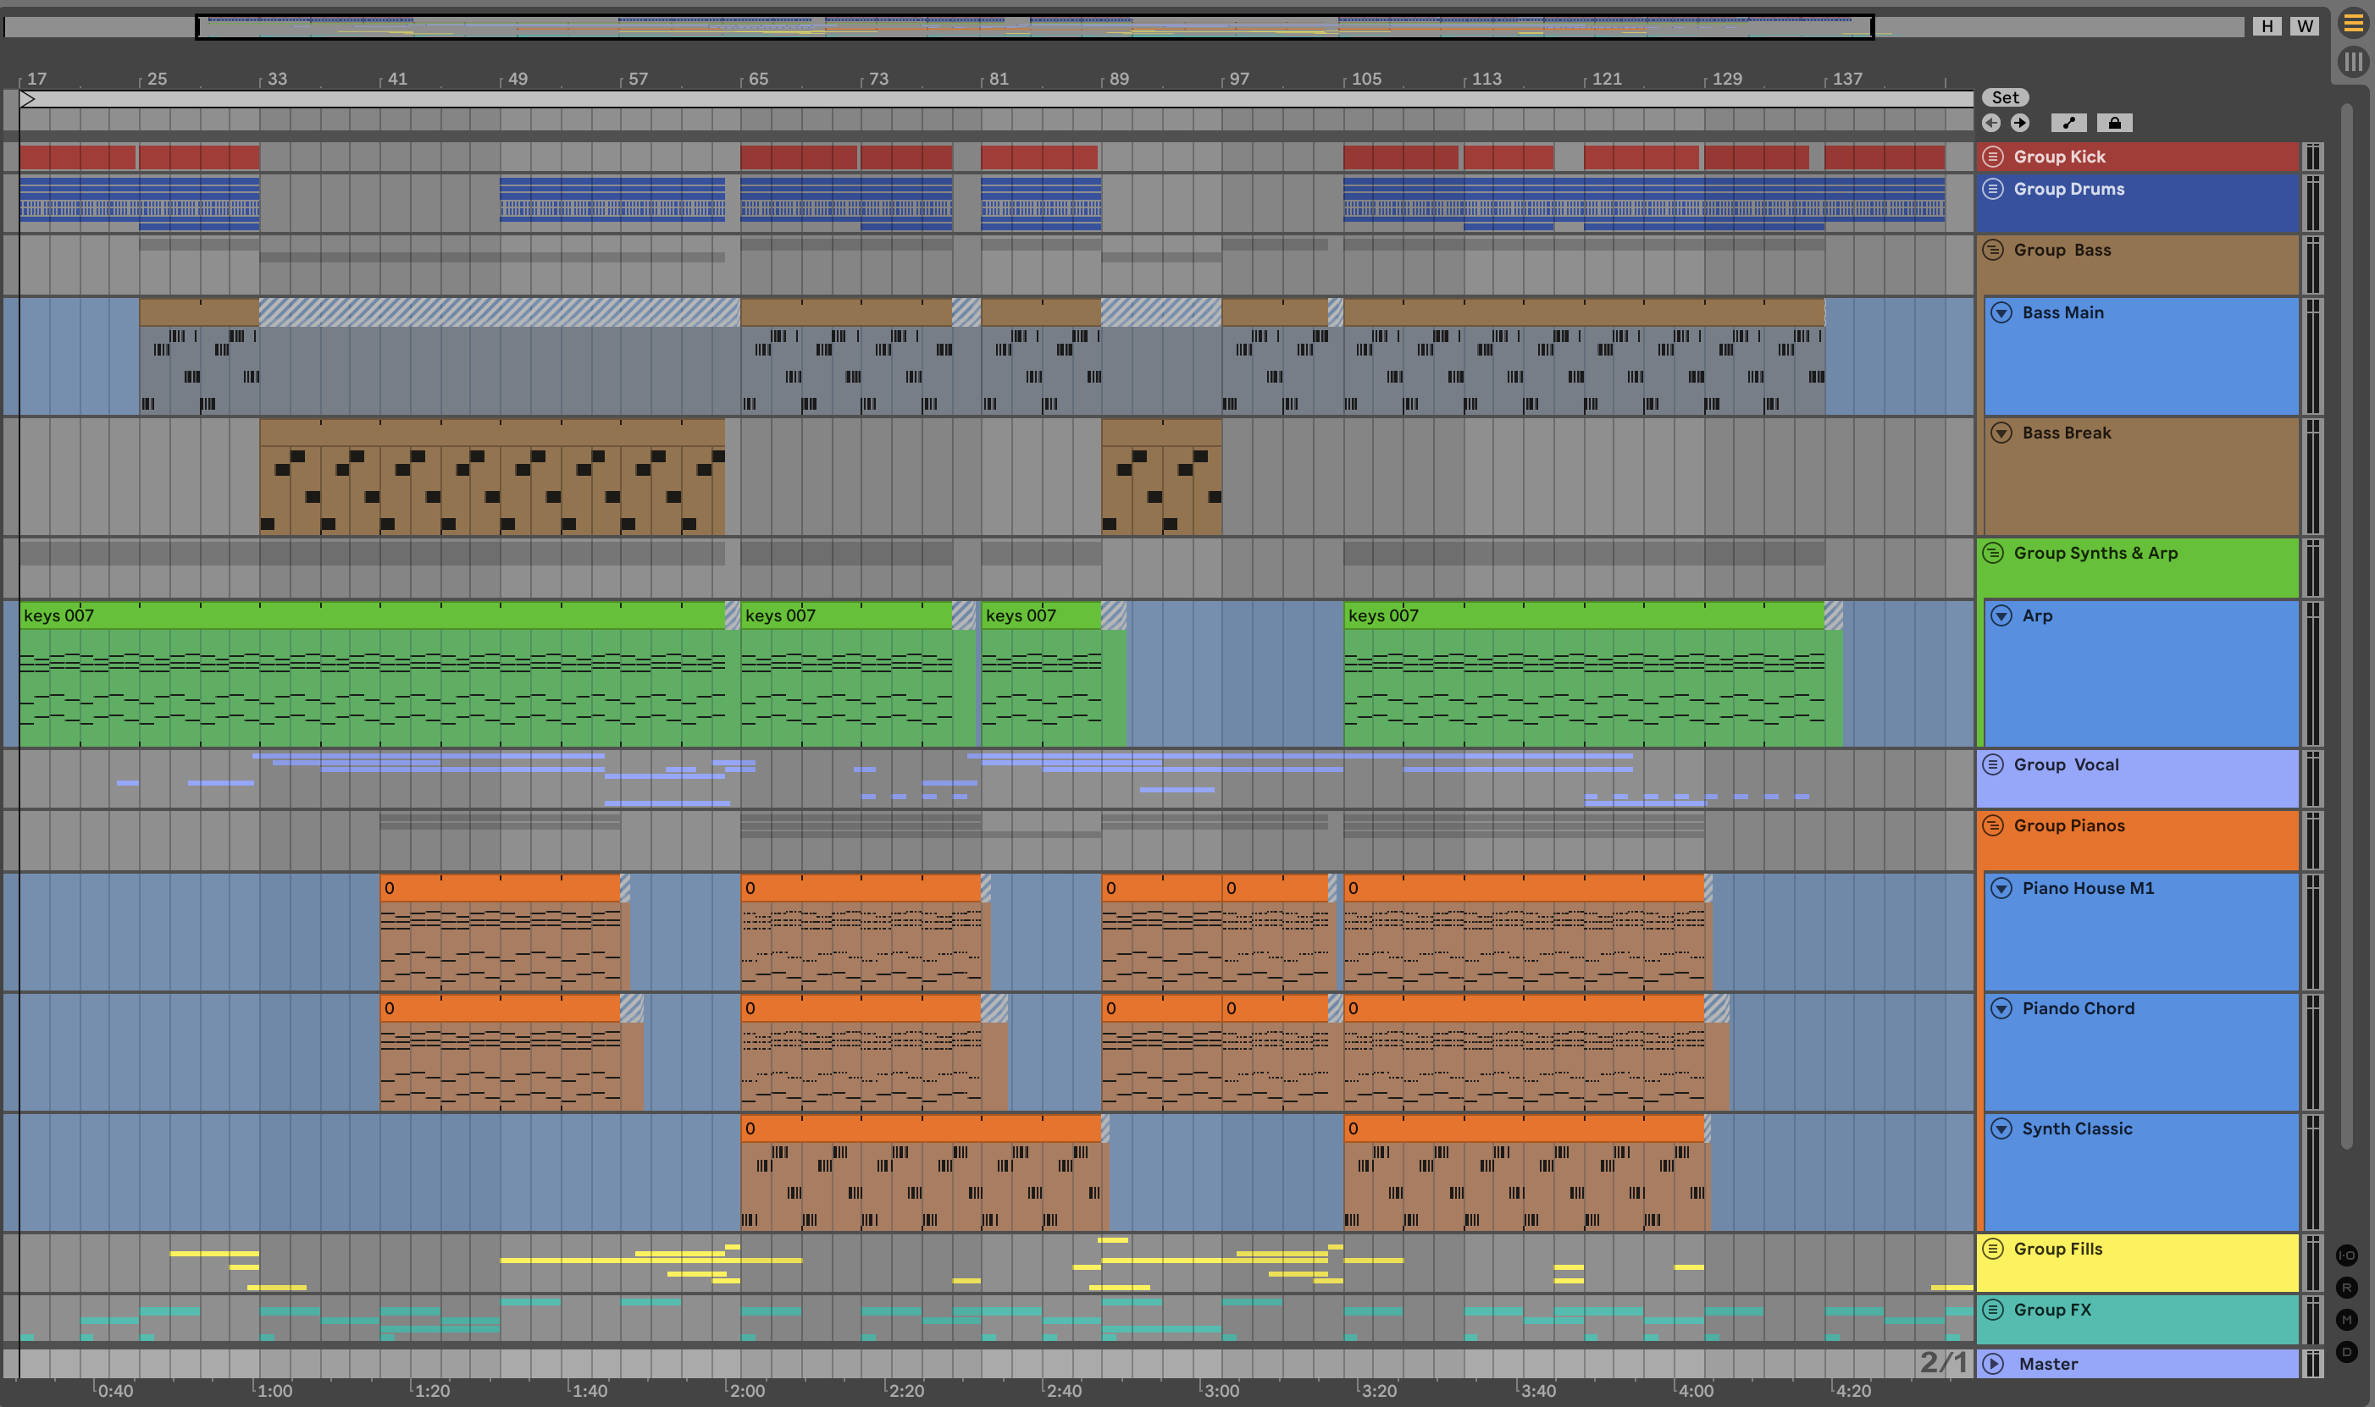Click the lock envelopes padlock icon

[2114, 124]
